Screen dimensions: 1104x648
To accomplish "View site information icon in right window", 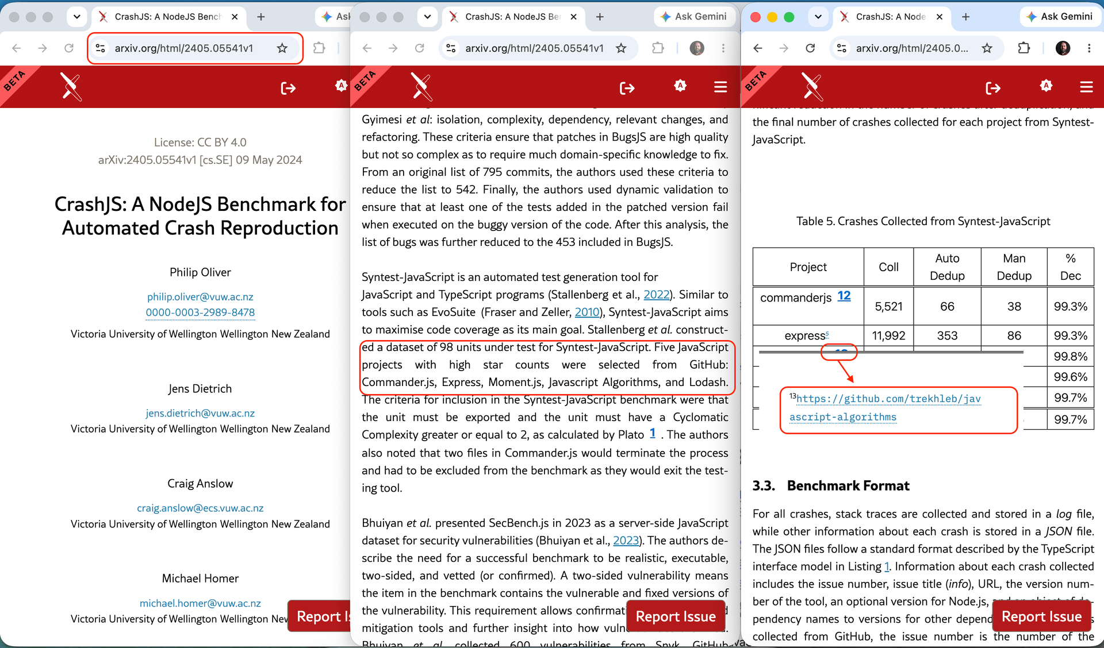I will coord(842,48).
